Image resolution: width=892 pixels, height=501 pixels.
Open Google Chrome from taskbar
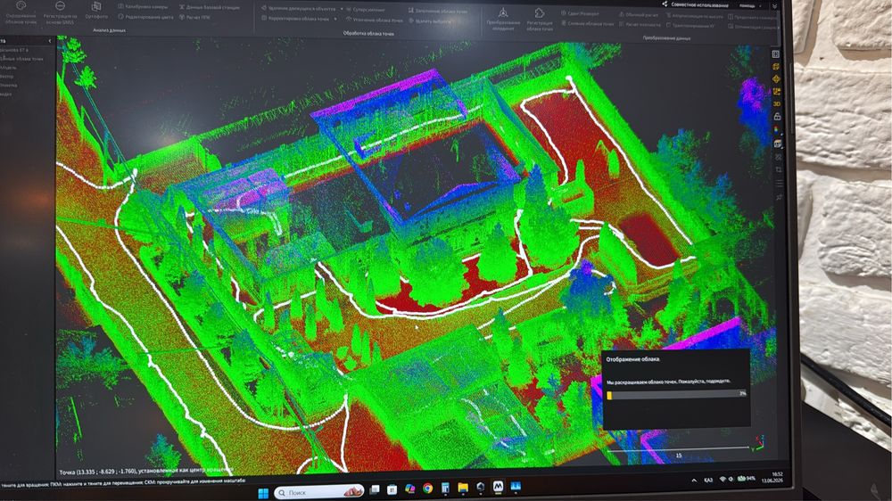[427, 488]
